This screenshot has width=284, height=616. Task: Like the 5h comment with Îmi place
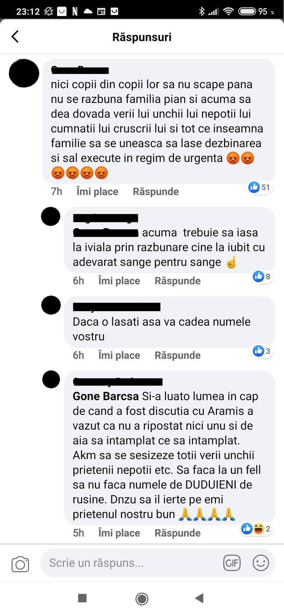[119, 533]
